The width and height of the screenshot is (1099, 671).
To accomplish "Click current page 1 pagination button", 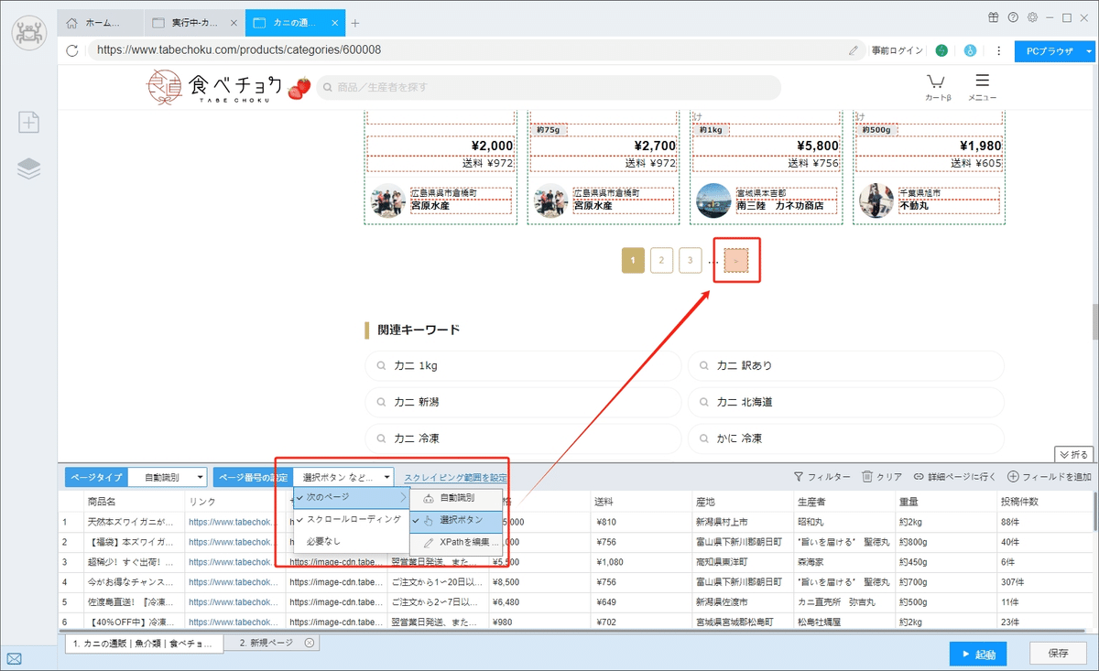I will (633, 261).
